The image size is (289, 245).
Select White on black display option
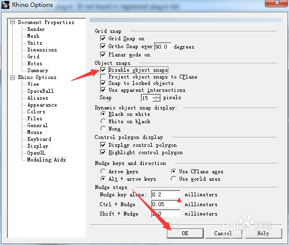(103, 121)
